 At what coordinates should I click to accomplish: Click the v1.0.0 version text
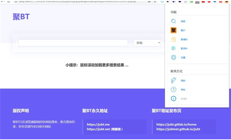184,98
